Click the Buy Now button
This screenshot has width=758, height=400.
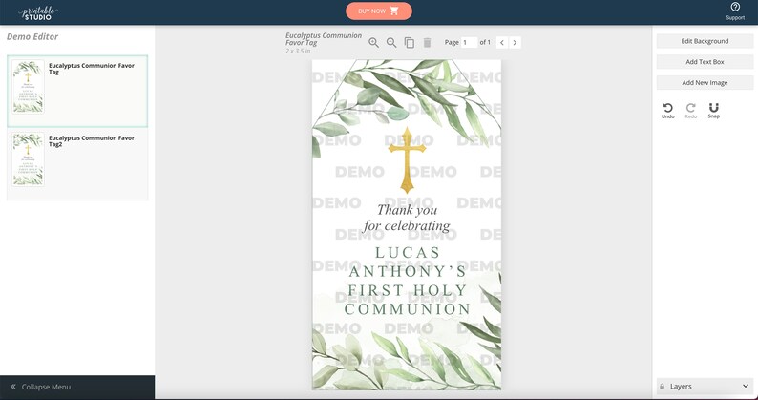(378, 11)
